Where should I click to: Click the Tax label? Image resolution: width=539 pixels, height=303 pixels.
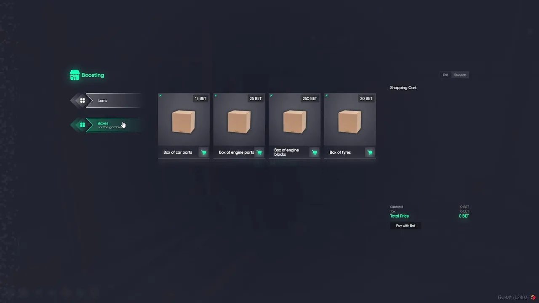click(393, 211)
